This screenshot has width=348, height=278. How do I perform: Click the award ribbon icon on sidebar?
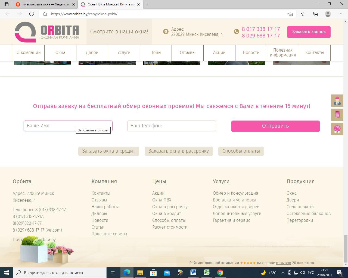point(337,129)
